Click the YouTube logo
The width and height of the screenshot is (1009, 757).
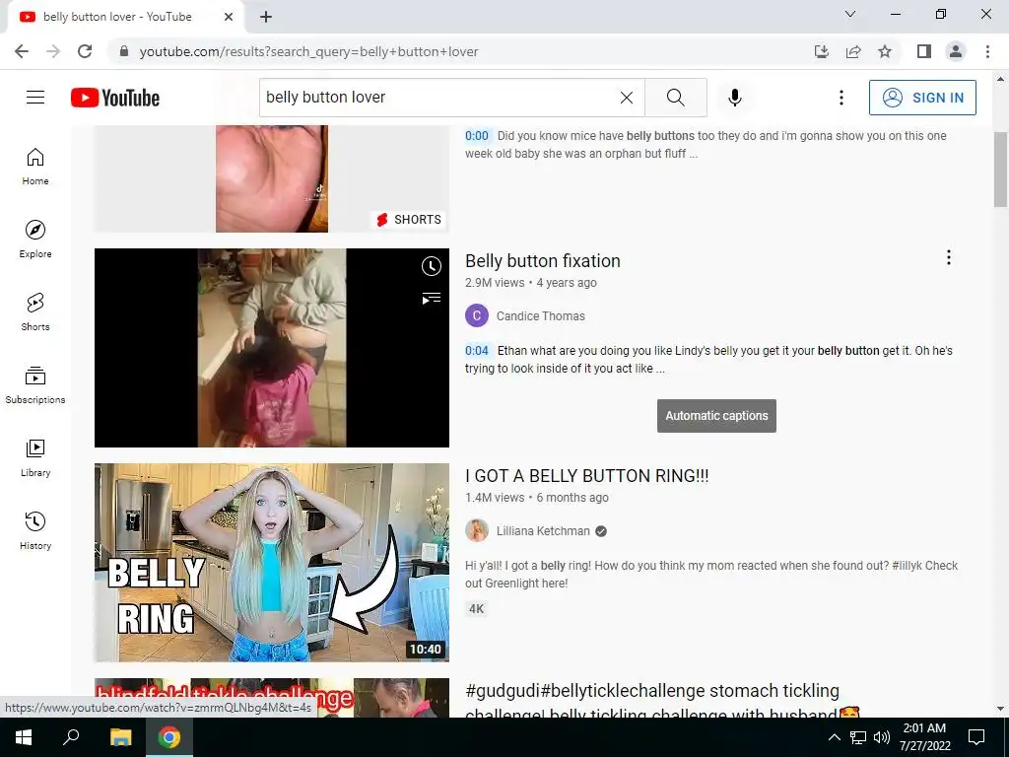pos(115,98)
